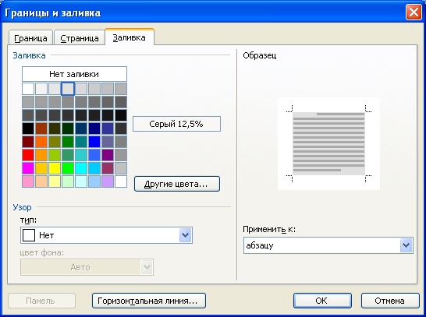Open the Горизонтальная линия dialog
The width and height of the screenshot is (426, 317).
(148, 301)
